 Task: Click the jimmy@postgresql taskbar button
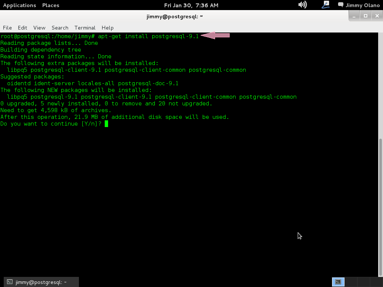[41, 282]
